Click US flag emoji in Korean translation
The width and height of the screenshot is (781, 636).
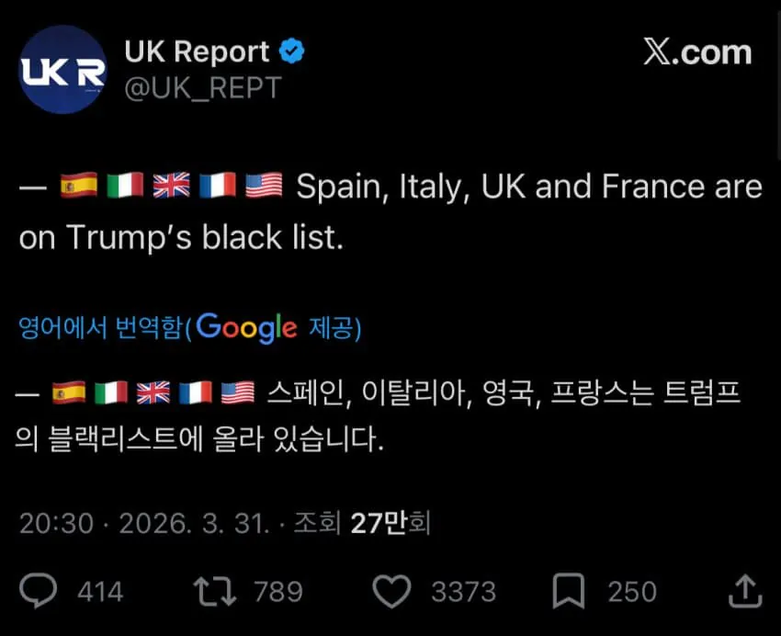(238, 392)
